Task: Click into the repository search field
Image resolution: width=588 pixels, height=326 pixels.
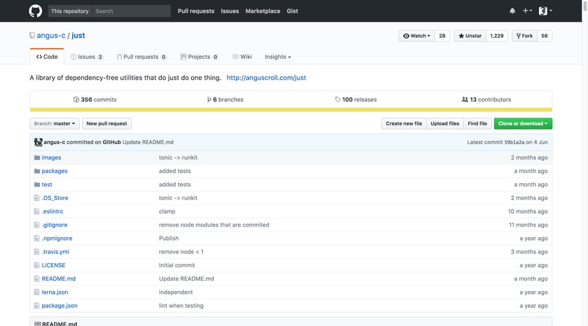Action: pos(132,11)
